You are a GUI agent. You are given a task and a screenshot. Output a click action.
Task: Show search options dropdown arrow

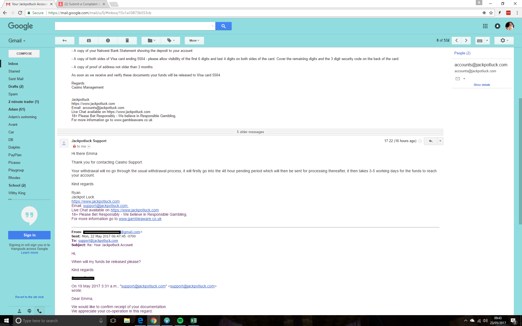[213, 26]
